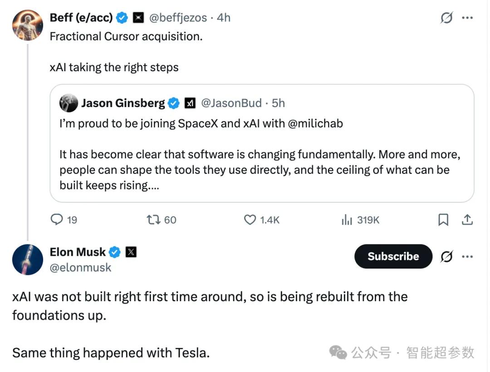Open the quoted Jason Ginsberg post
Image resolution: width=490 pixels, height=372 pixels.
point(262,154)
